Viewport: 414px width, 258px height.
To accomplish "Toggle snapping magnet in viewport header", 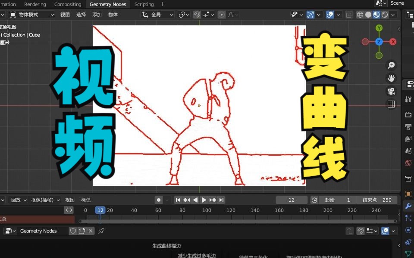I will (197, 15).
